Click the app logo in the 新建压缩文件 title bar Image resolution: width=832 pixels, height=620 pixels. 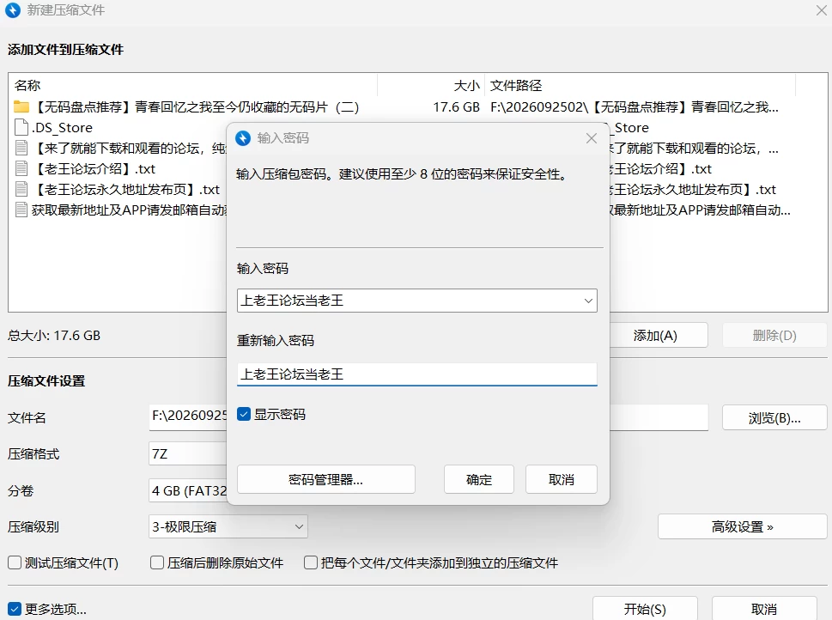(x=13, y=10)
